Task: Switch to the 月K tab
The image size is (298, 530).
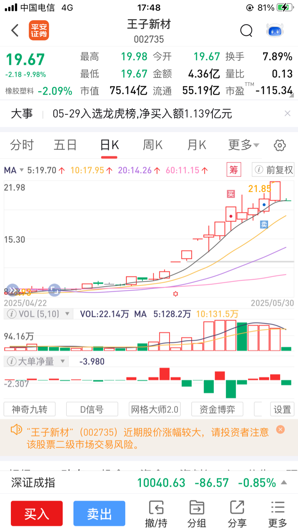Action: coord(197,145)
